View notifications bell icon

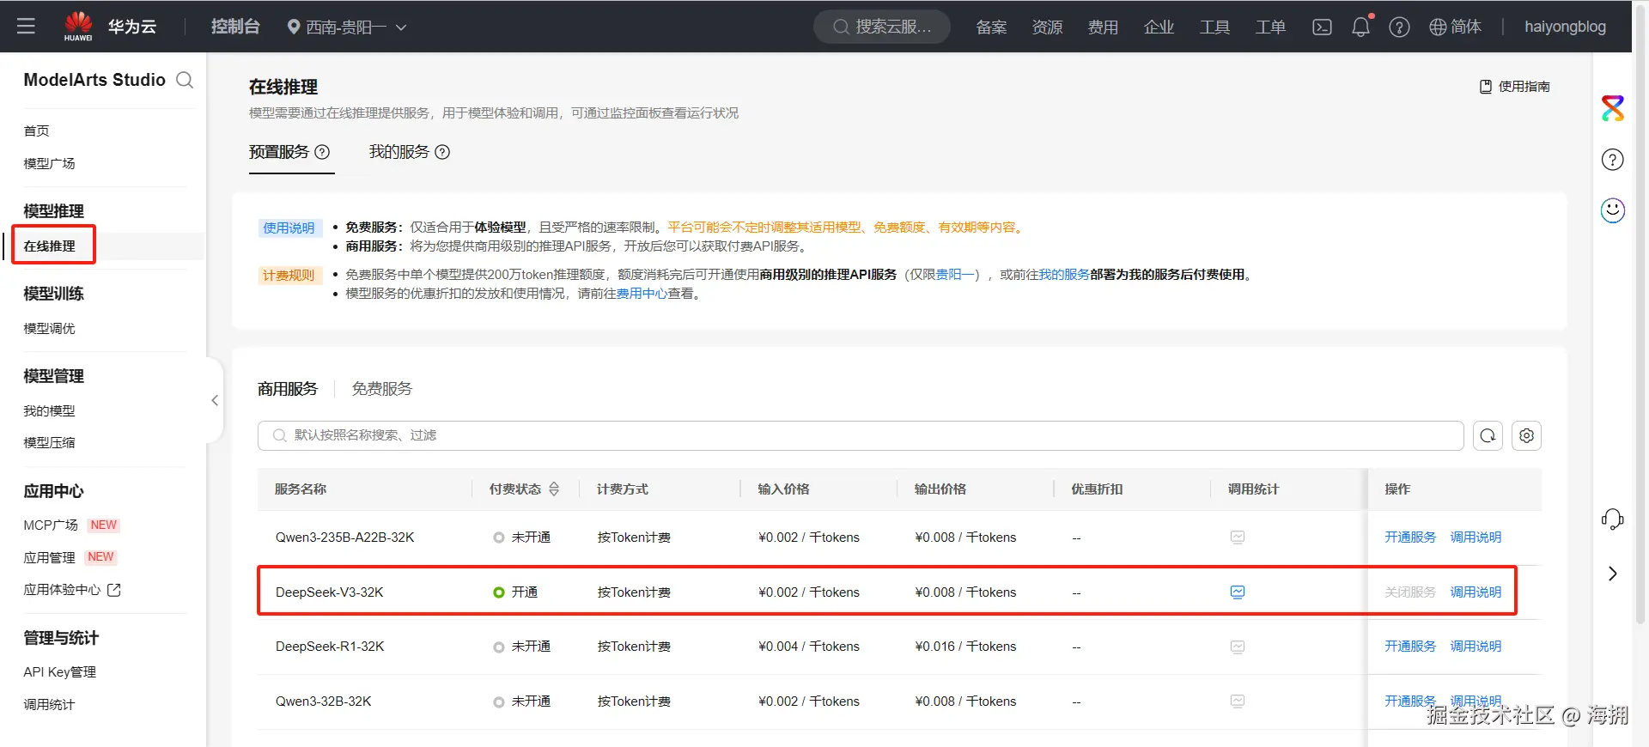[1360, 27]
